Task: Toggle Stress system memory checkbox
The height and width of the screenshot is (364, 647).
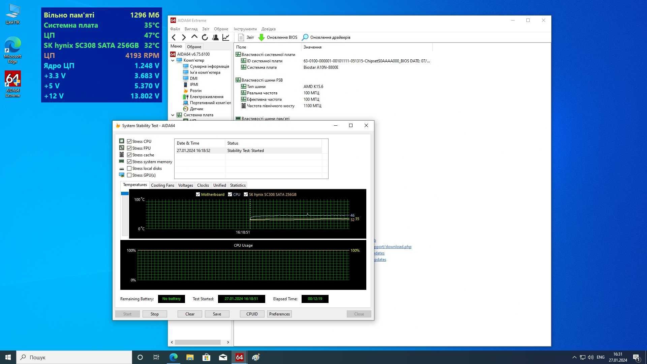Action: pyautogui.click(x=129, y=162)
